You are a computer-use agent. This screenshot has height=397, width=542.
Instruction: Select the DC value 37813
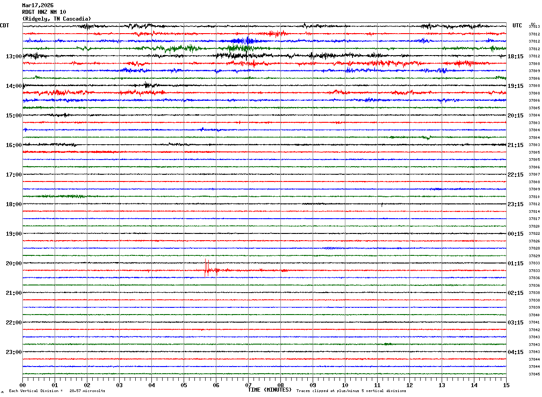(x=534, y=27)
